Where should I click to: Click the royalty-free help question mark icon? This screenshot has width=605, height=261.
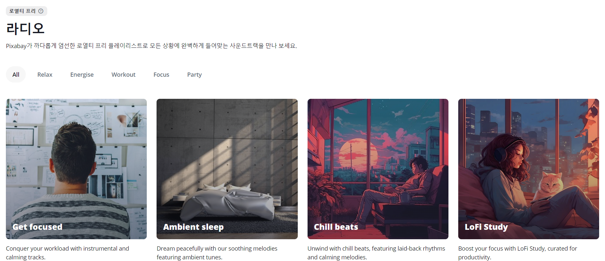click(x=41, y=11)
